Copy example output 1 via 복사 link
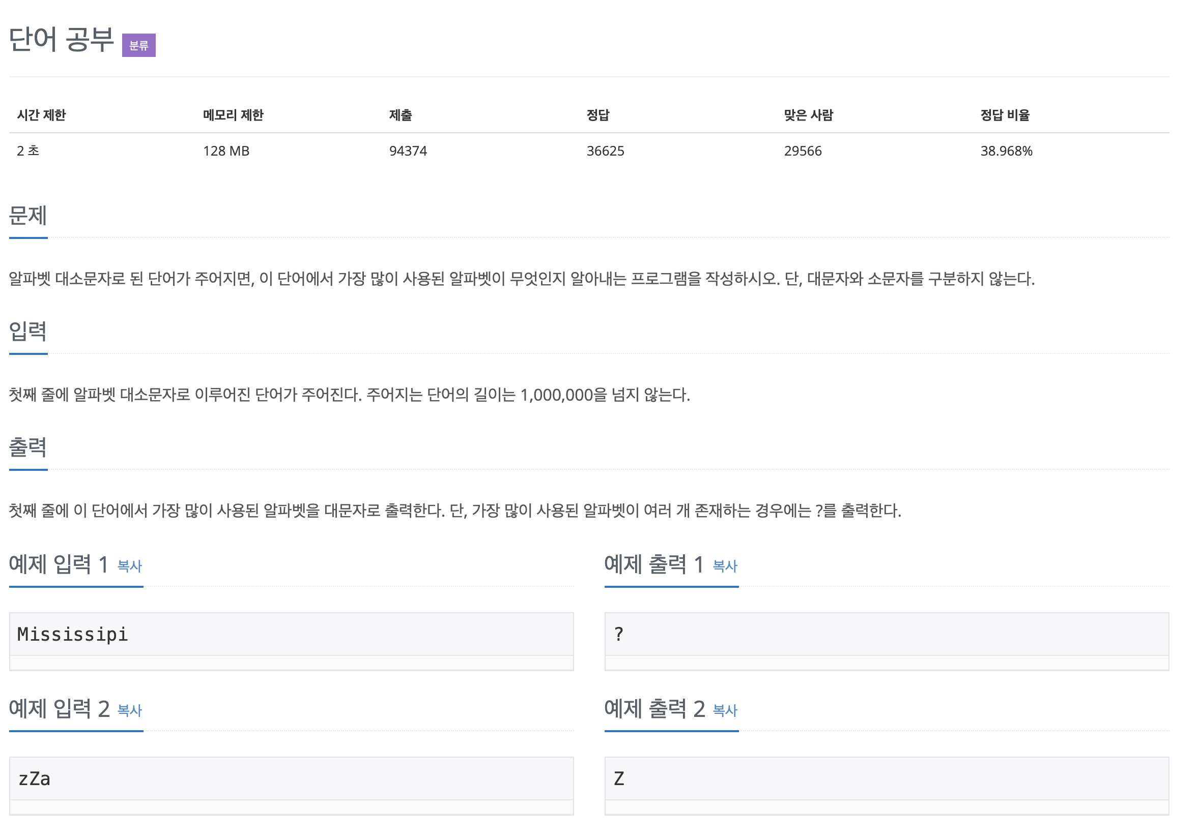Viewport: 1197px width, 840px height. point(725,566)
